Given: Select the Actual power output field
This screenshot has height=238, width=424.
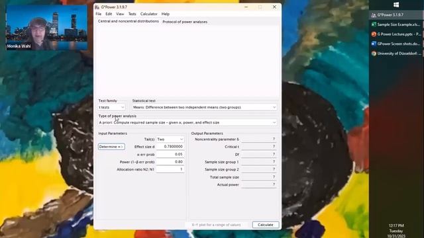Looking at the screenshot, I should (258, 185).
